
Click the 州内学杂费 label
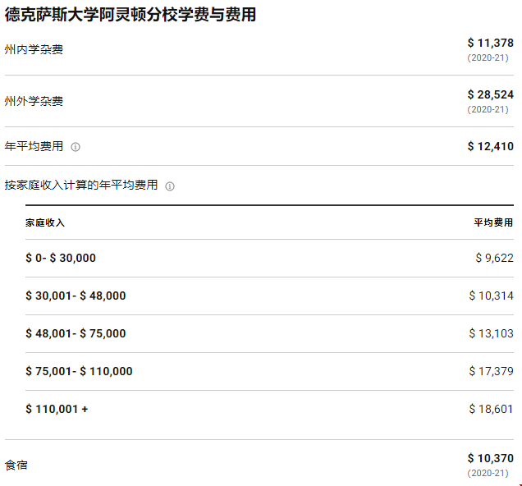(34, 49)
